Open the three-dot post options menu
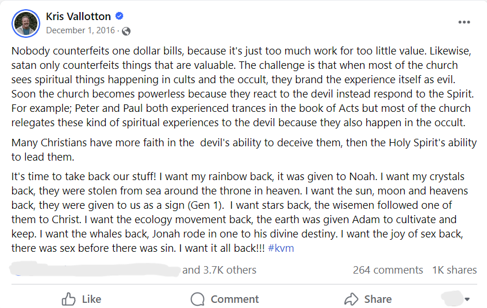This screenshot has width=487, height=308. click(x=464, y=22)
